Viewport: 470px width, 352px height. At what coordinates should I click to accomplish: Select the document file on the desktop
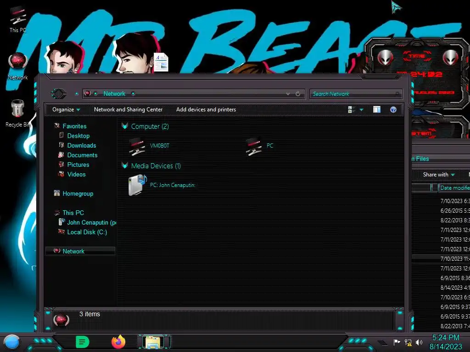(x=161, y=62)
